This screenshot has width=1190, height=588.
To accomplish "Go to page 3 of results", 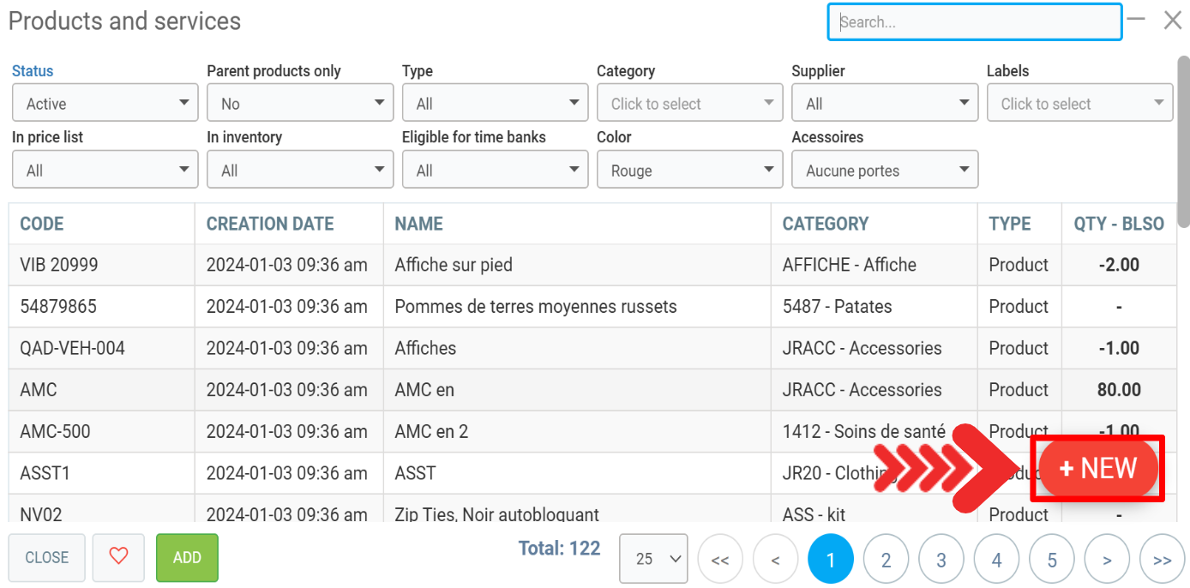I will point(941,560).
